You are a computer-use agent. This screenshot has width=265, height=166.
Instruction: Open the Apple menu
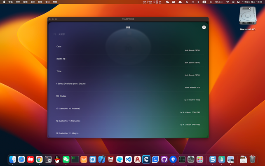tap(4, 2)
